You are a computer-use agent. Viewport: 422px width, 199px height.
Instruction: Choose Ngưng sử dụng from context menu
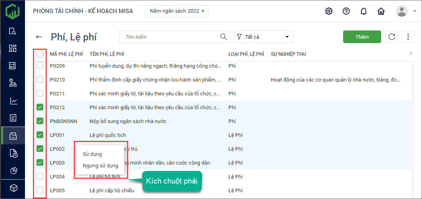[100, 165]
